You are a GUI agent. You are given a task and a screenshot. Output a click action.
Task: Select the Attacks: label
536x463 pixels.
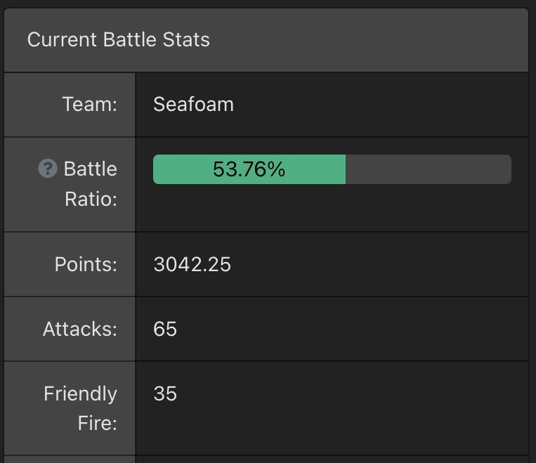80,329
